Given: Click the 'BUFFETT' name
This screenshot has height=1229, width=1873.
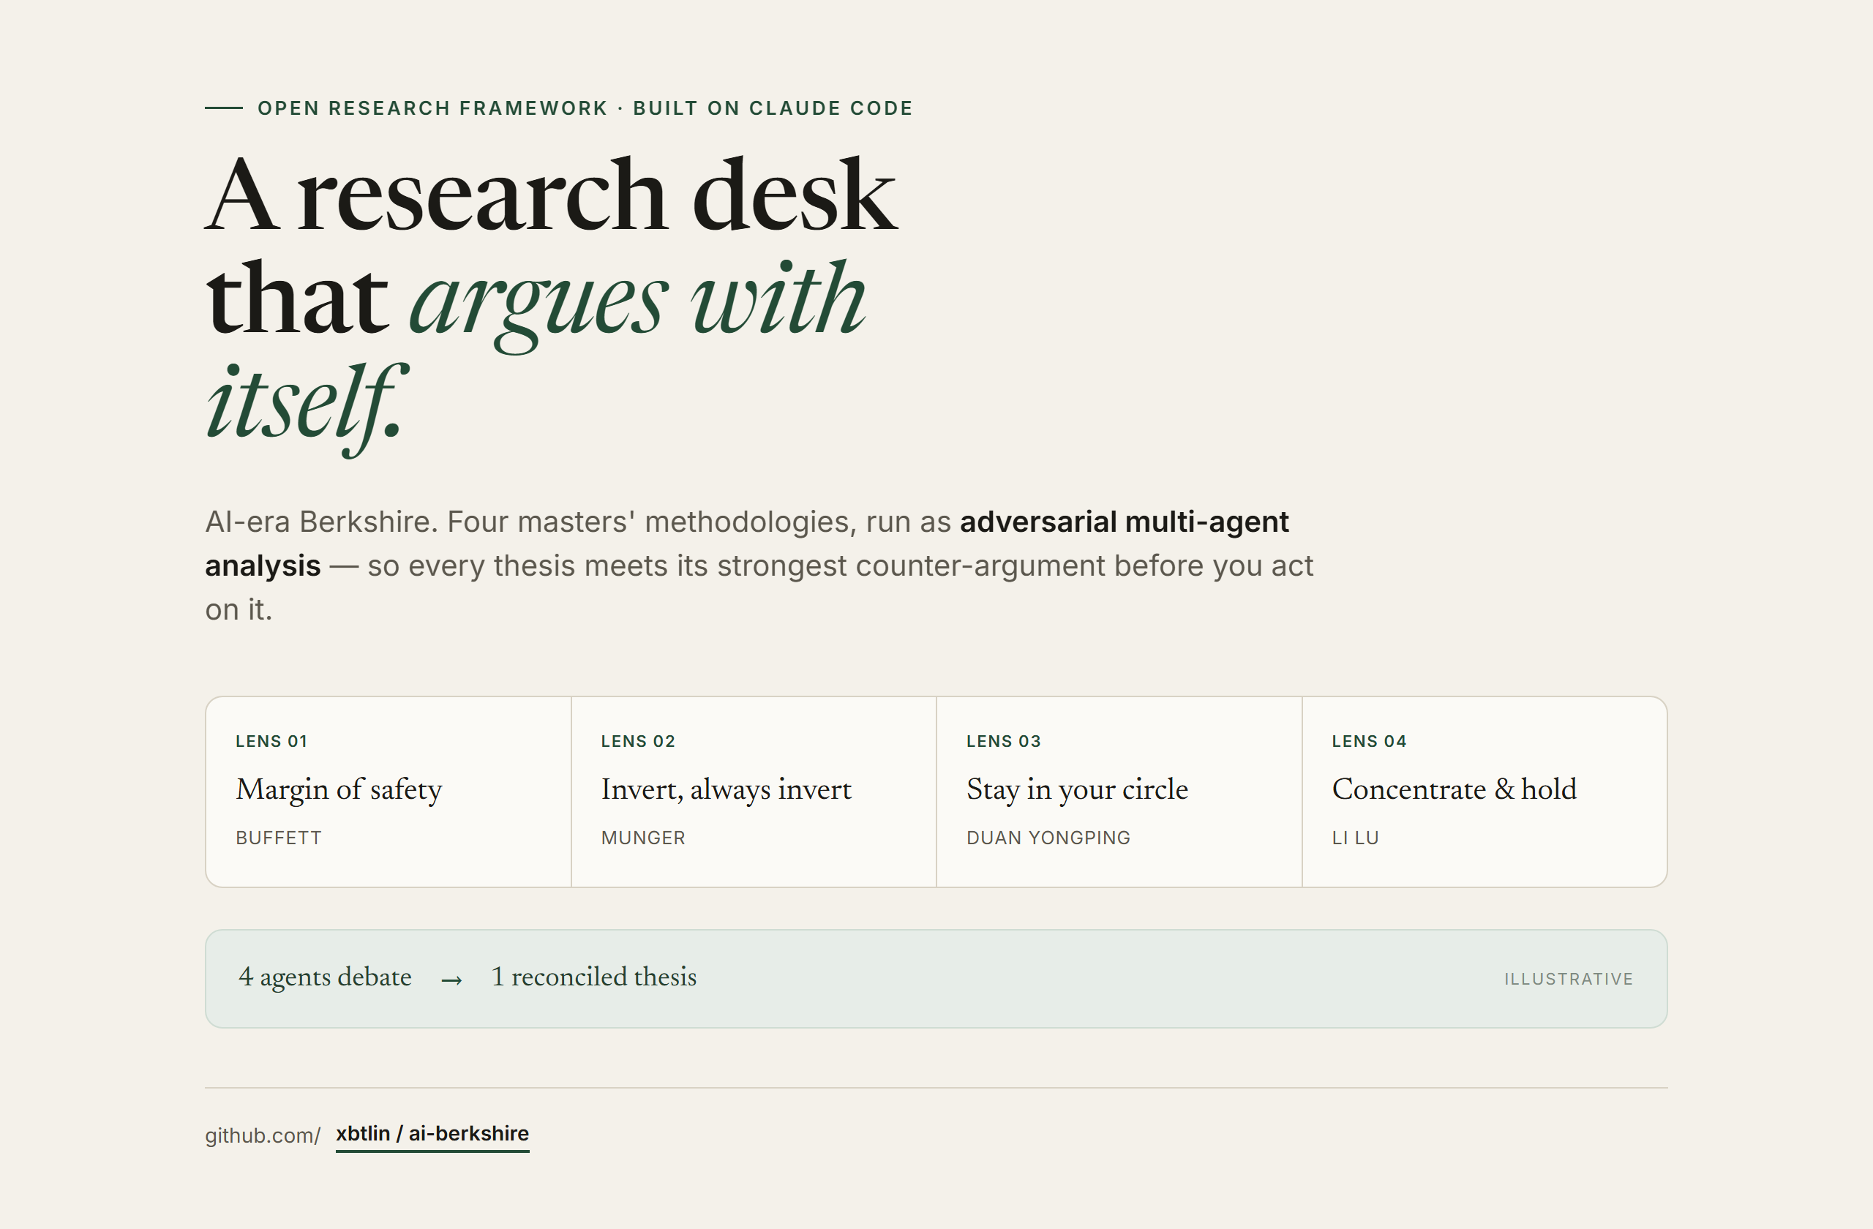Looking at the screenshot, I should point(279,838).
